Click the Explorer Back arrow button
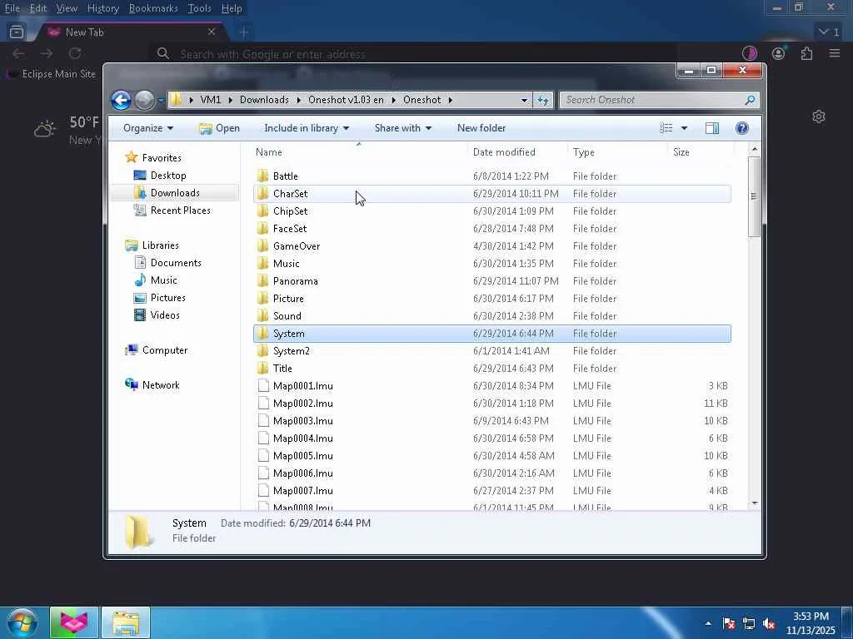The height and width of the screenshot is (639, 853). pos(121,100)
